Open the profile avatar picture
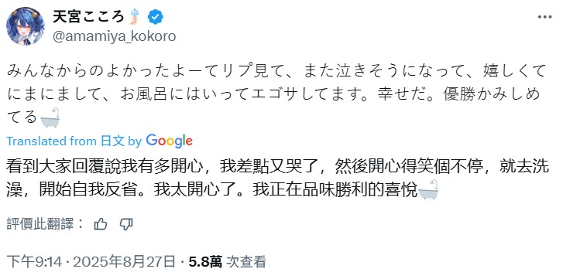The image size is (563, 279). click(25, 26)
